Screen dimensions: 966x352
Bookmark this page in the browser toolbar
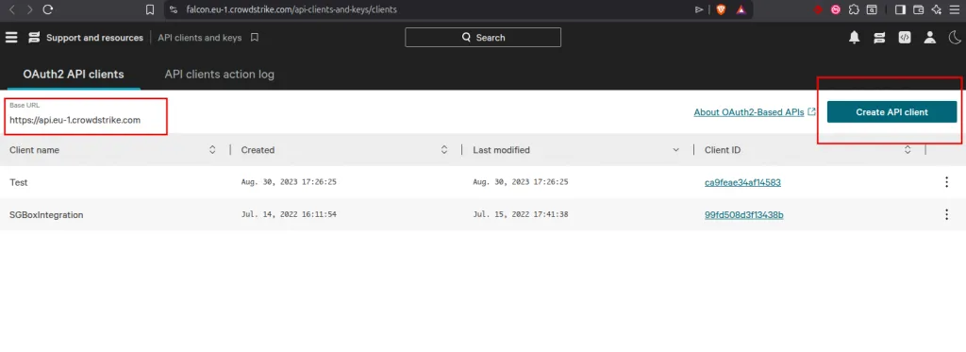pyautogui.click(x=150, y=9)
